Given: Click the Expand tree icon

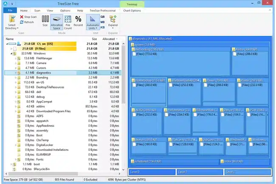Looking at the screenshot, I should pos(113,20).
